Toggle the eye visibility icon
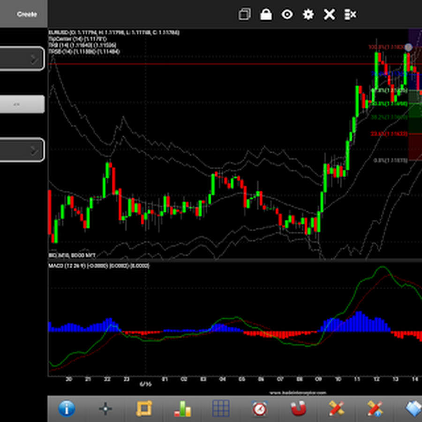The width and height of the screenshot is (422, 422). tap(287, 14)
